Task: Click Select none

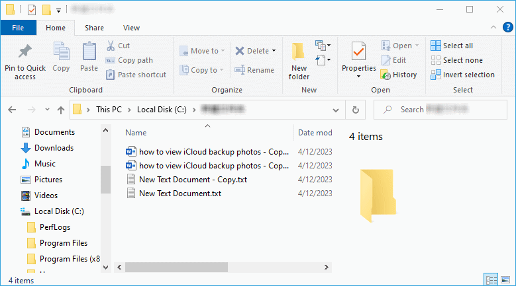Action: pos(456,60)
